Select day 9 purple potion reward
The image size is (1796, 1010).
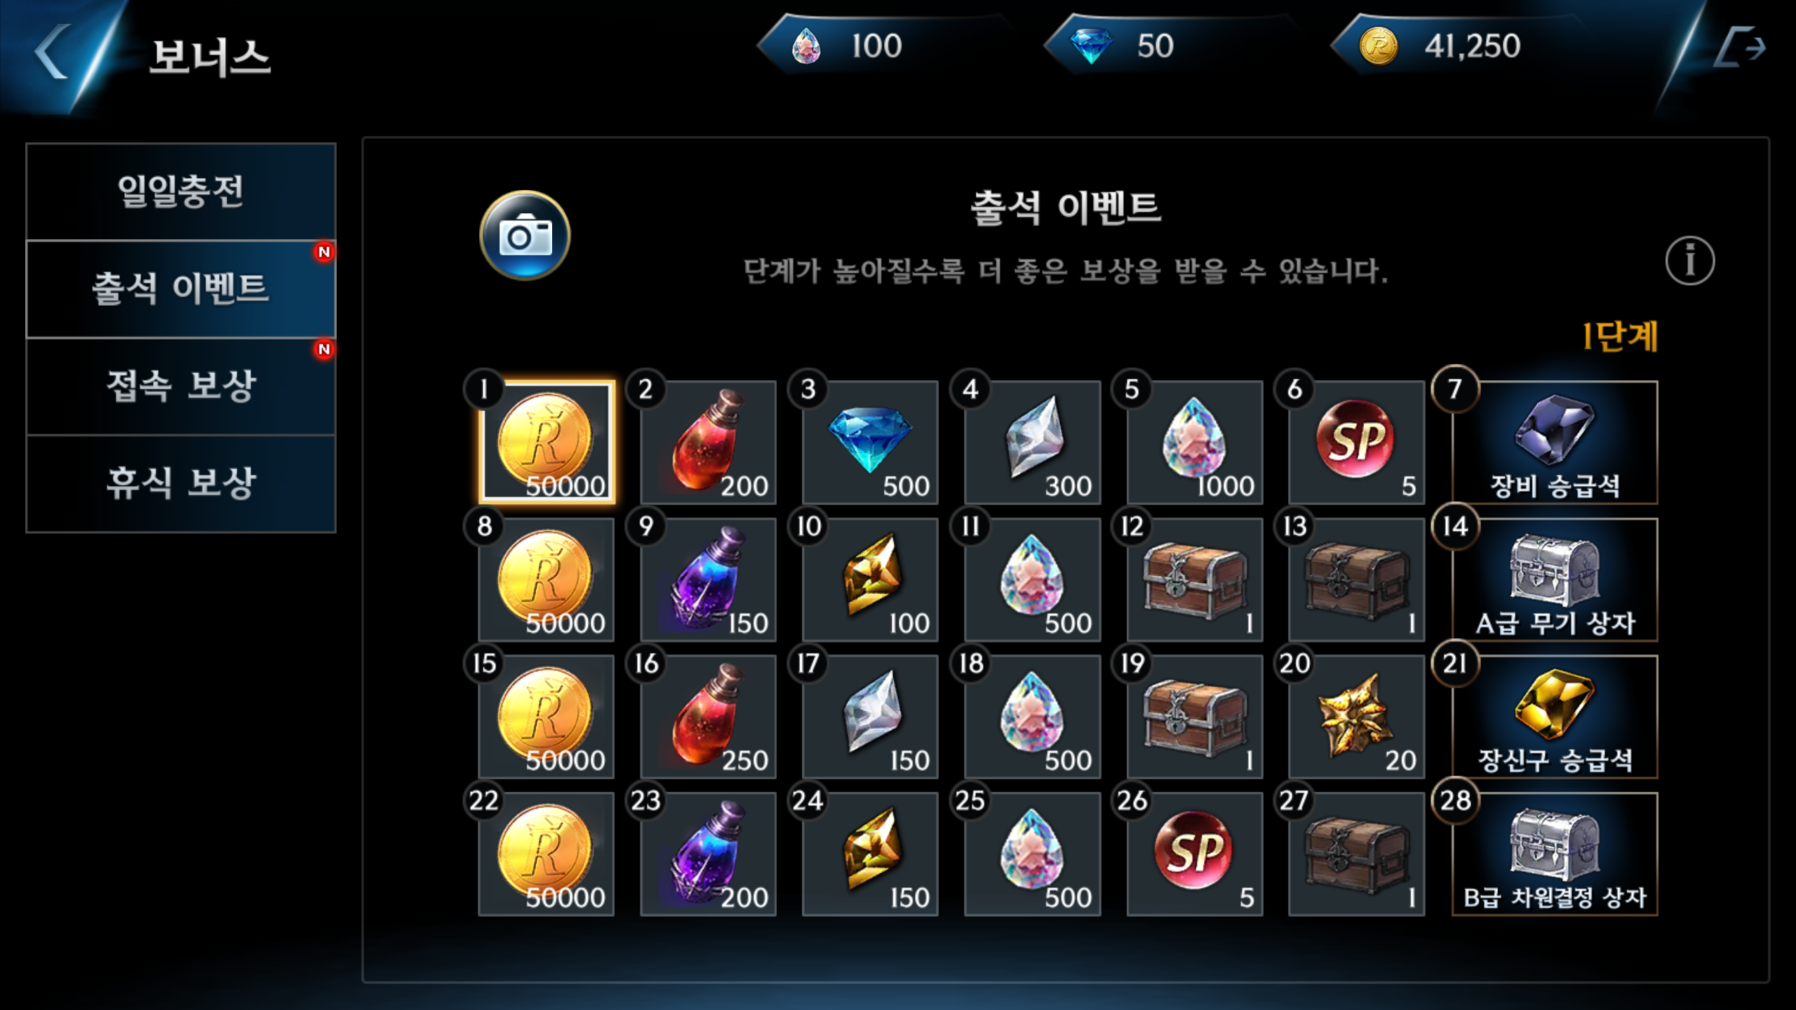[708, 579]
